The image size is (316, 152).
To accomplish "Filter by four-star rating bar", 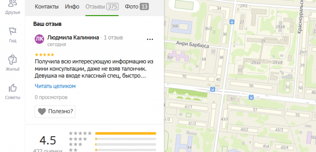I will pyautogui.click(x=125, y=139).
